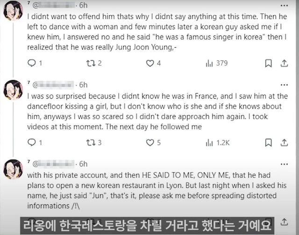Click the first tweet's profile avatar
Screen dimensions: 299x235
(x=13, y=10)
